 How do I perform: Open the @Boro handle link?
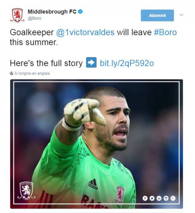tap(34, 18)
